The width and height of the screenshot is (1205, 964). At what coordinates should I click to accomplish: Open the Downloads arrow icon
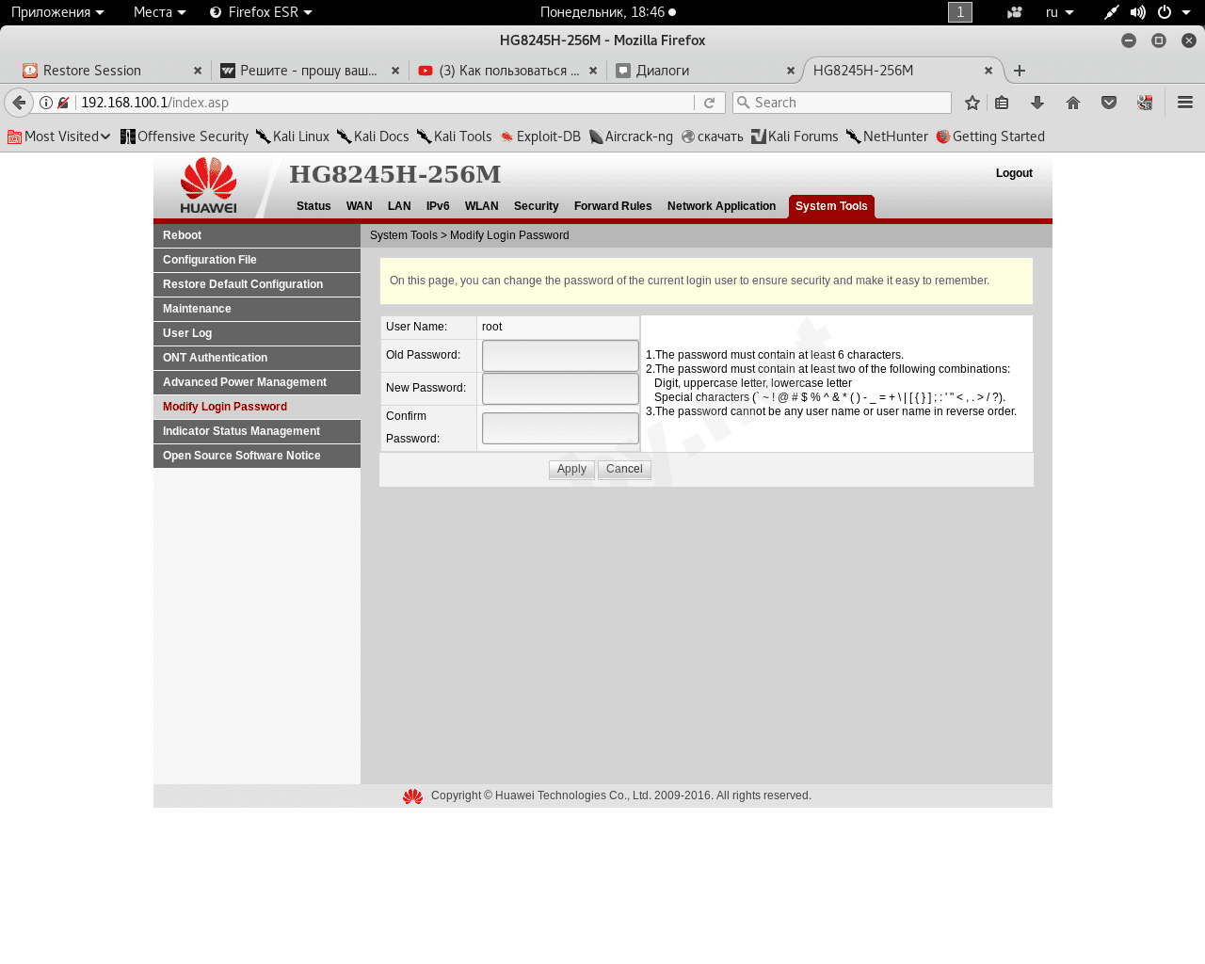[x=1037, y=103]
